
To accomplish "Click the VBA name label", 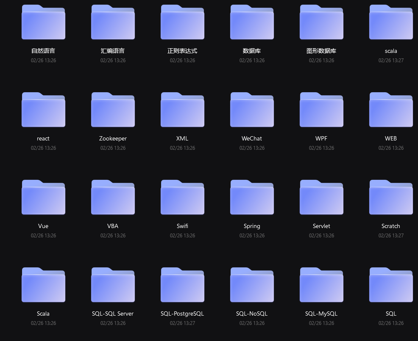I will tap(113, 226).
